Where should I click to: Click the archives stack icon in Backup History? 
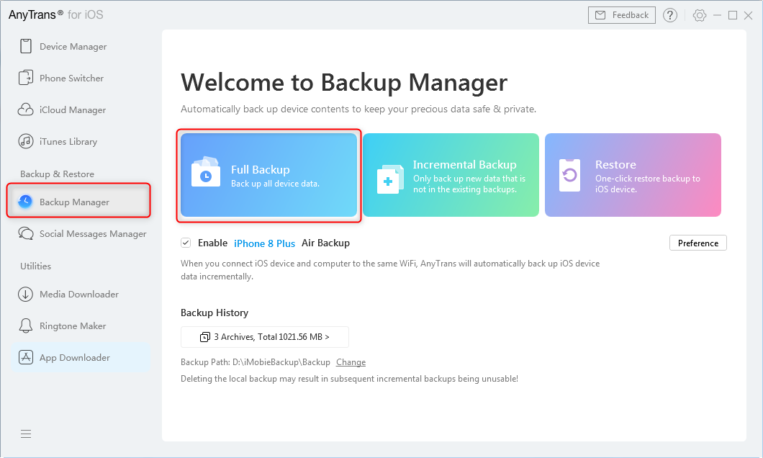point(205,337)
